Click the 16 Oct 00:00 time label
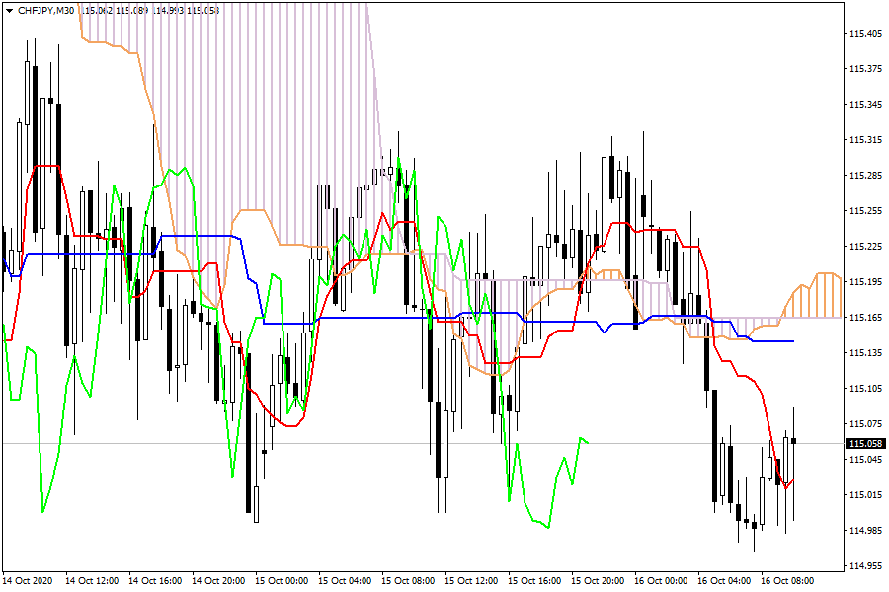 (661, 581)
